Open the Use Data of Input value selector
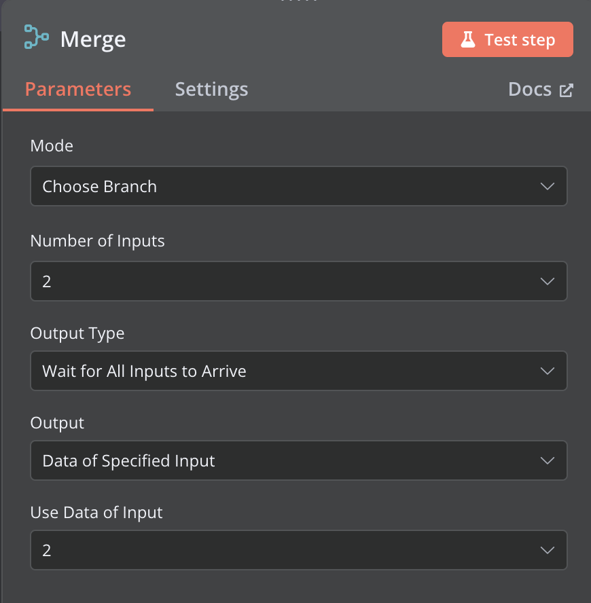Image resolution: width=591 pixels, height=603 pixels. [x=299, y=550]
